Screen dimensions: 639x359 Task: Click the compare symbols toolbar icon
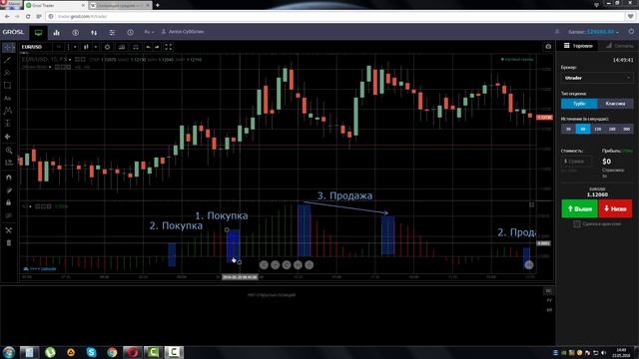136,47
